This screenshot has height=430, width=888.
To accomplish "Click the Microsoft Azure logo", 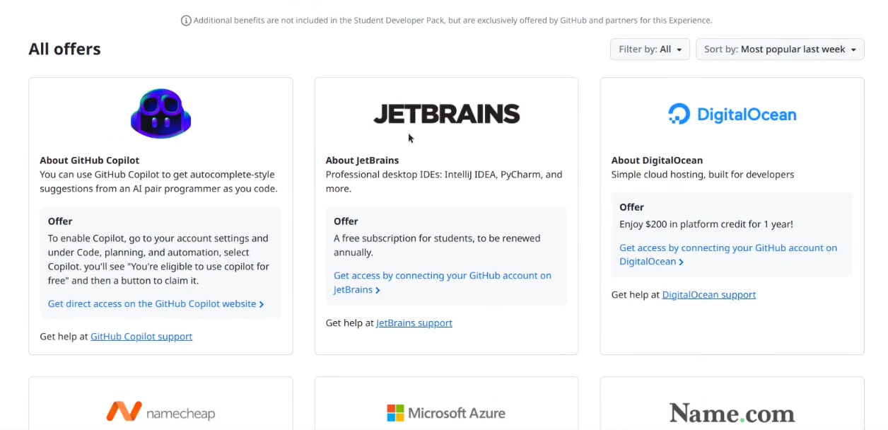I will (x=446, y=412).
